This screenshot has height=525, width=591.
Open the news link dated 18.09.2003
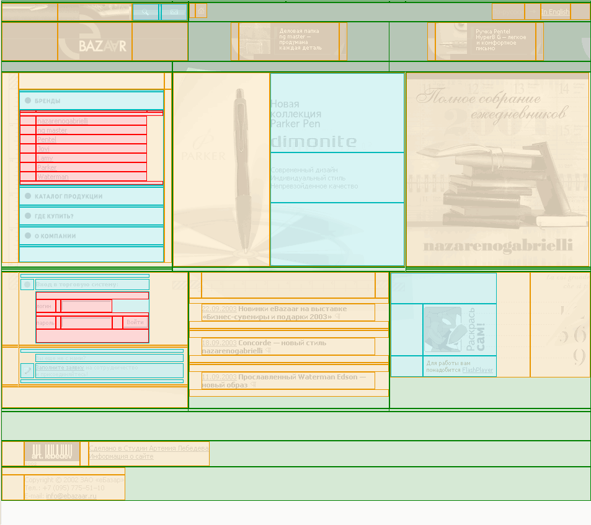click(x=220, y=343)
